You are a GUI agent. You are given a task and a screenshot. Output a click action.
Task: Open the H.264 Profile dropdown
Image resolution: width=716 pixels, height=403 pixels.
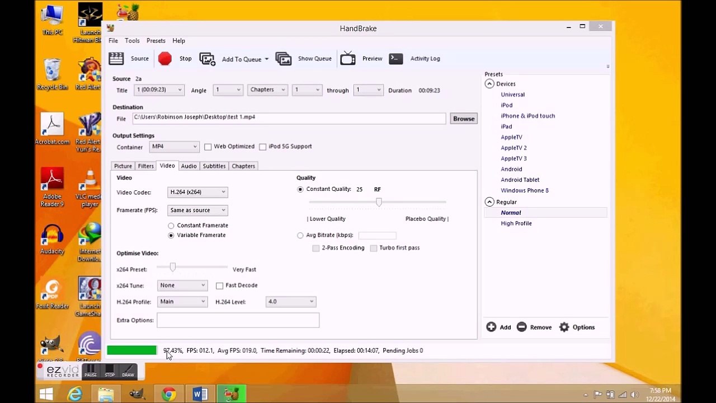tap(182, 302)
